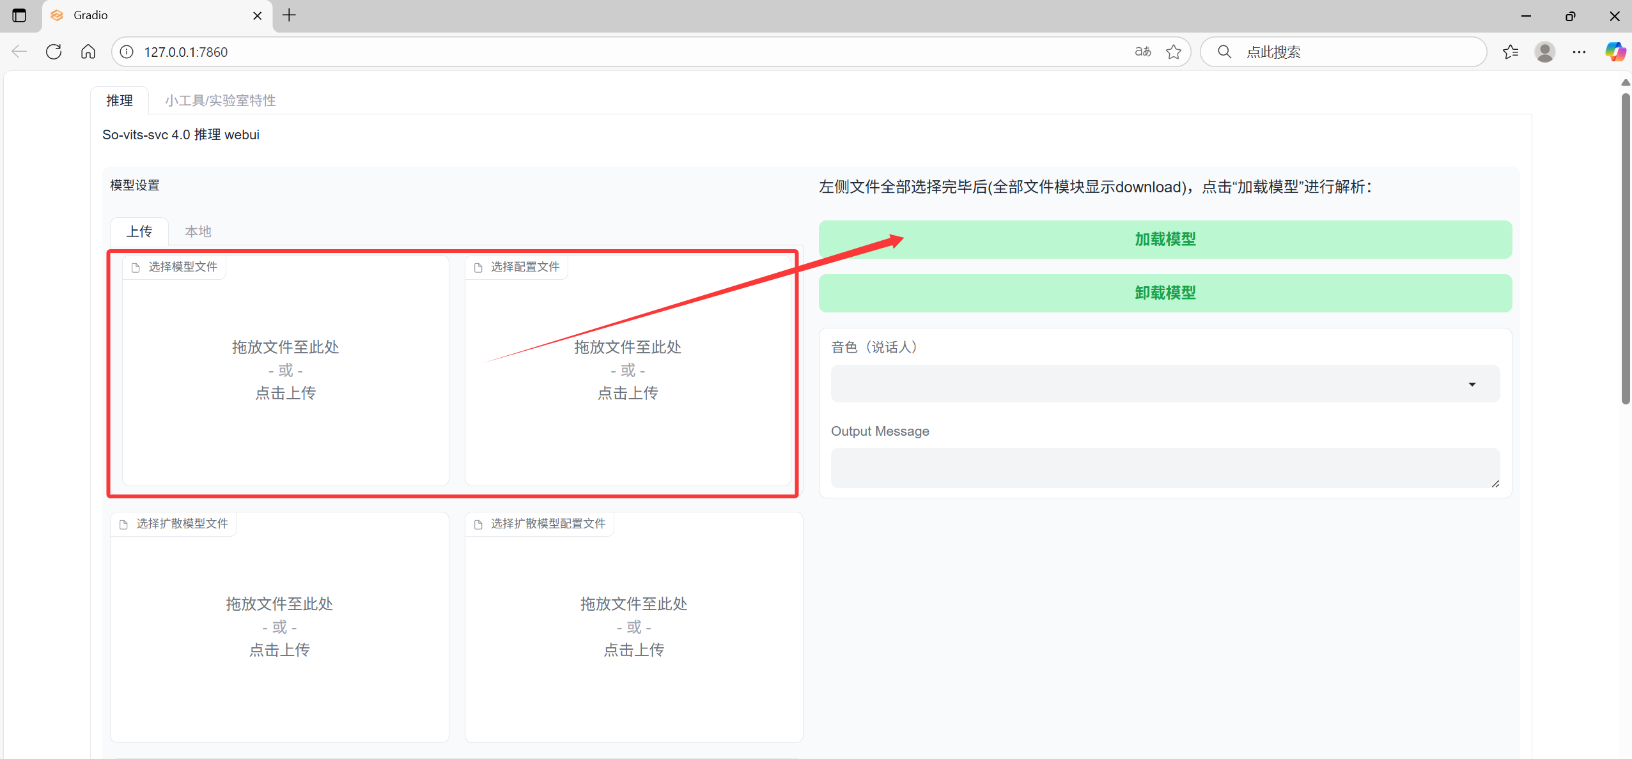This screenshot has height=759, width=1632.
Task: Switch to 小工具/实验室特性 tab
Action: pyautogui.click(x=220, y=100)
